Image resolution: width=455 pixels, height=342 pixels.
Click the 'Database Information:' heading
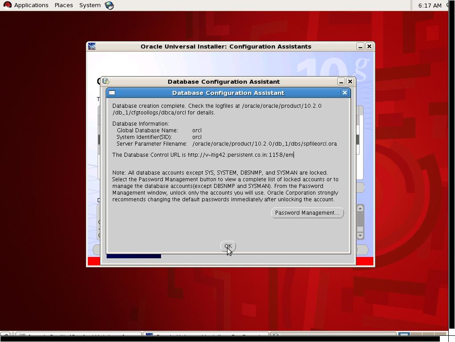pos(141,124)
